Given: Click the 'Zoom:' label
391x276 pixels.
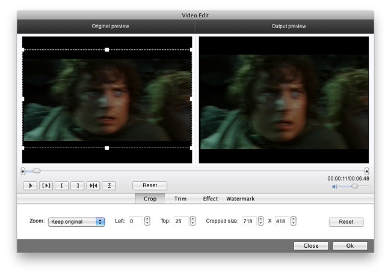Looking at the screenshot, I should coord(37,221).
